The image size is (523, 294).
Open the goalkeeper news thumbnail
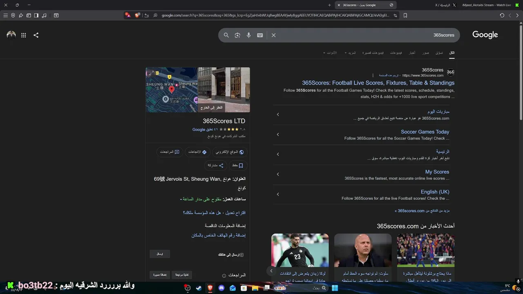pyautogui.click(x=300, y=250)
